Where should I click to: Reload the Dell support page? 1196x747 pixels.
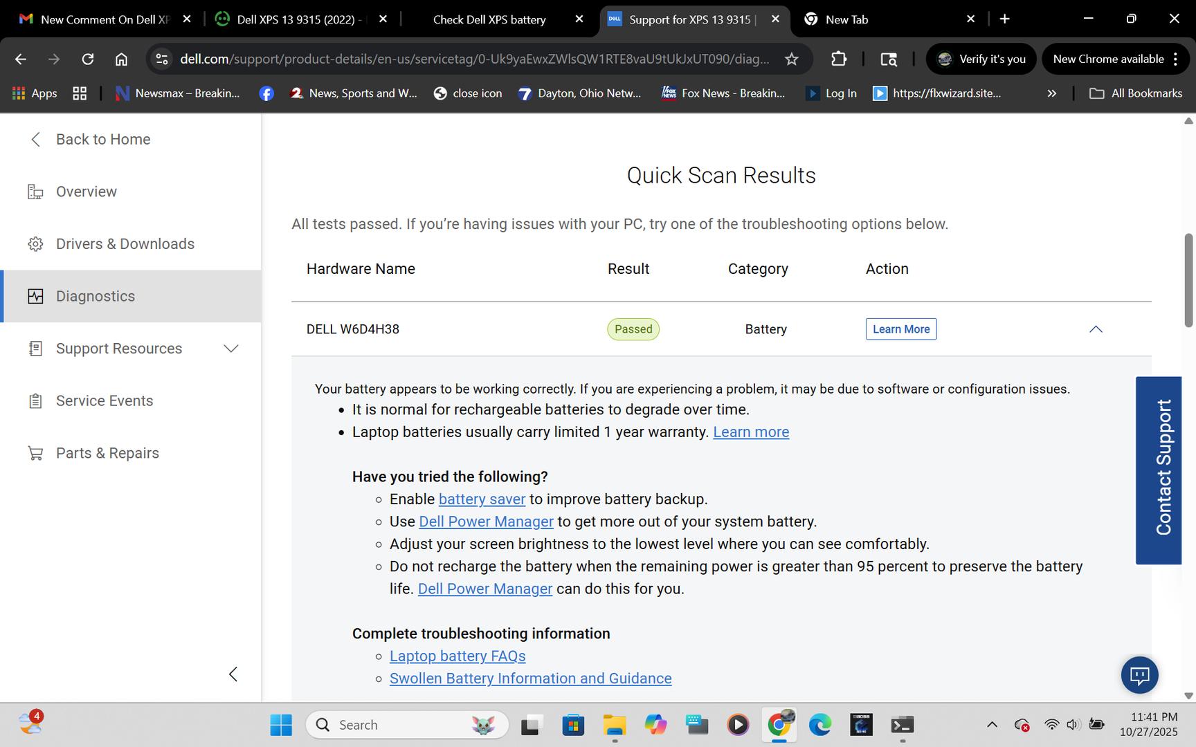coord(88,59)
